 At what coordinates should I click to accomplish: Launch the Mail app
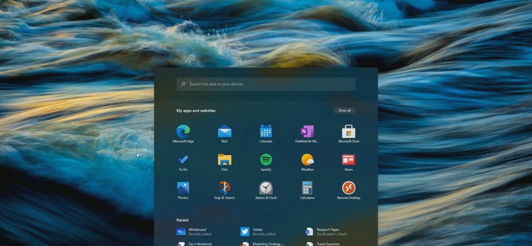(x=225, y=134)
